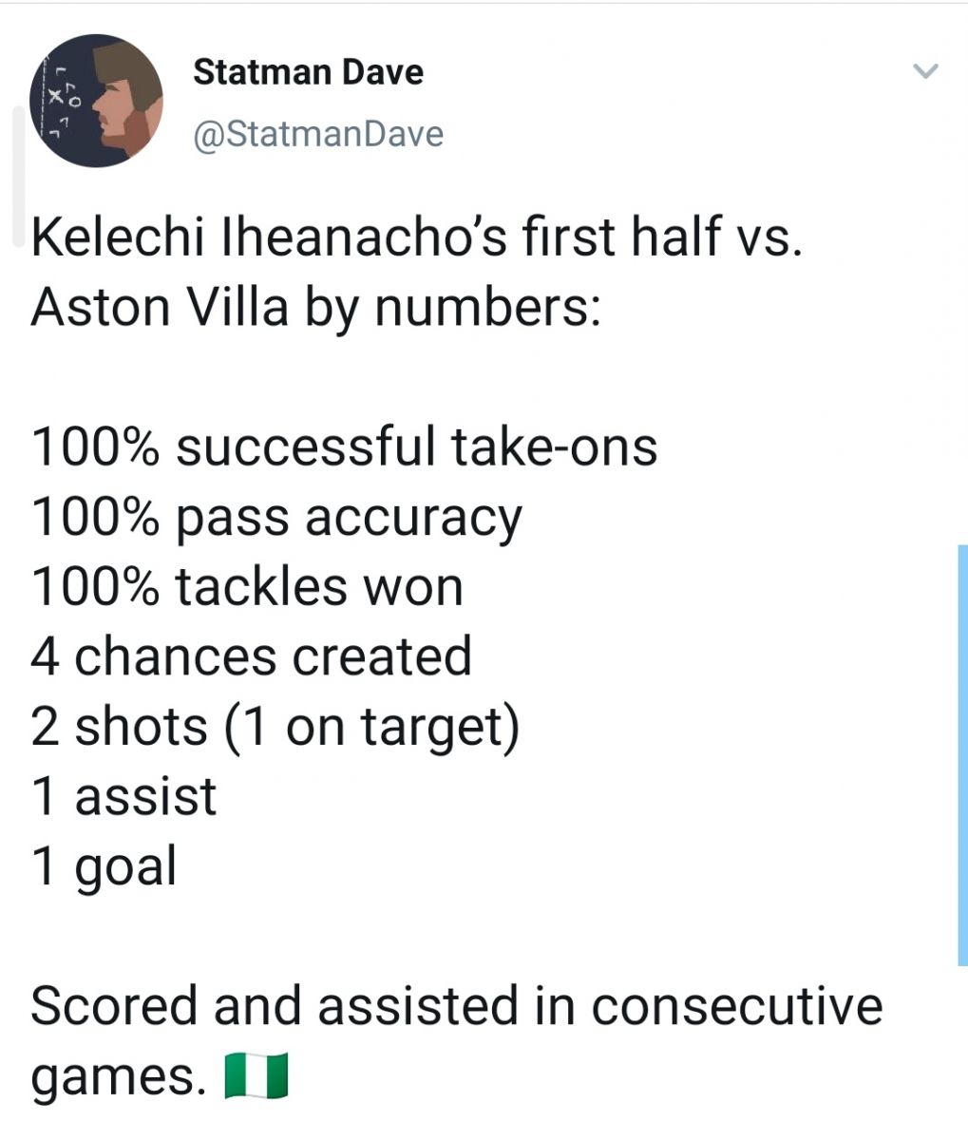Image resolution: width=968 pixels, height=1140 pixels.
Task: Open Statman Dave's profile avatar
Action: [96, 102]
